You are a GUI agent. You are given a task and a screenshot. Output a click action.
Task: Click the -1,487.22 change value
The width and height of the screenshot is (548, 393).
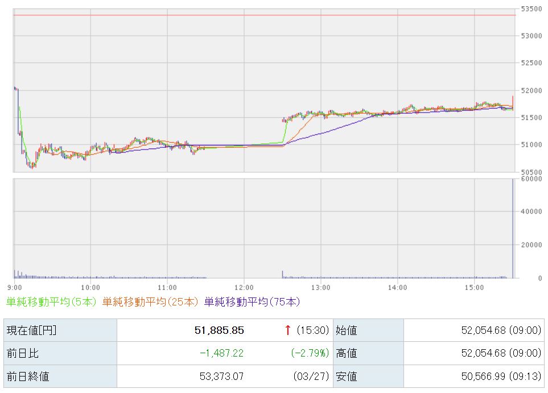[221, 353]
